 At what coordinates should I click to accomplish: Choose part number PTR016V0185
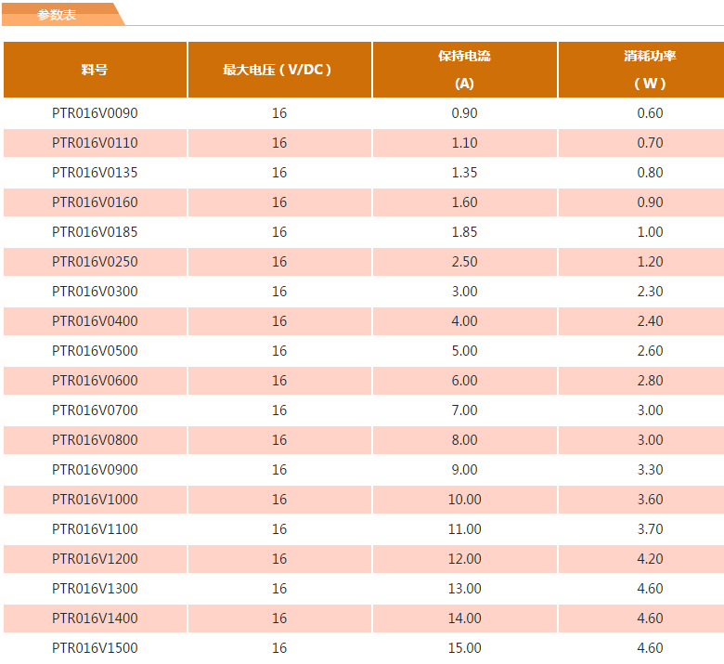(95, 232)
